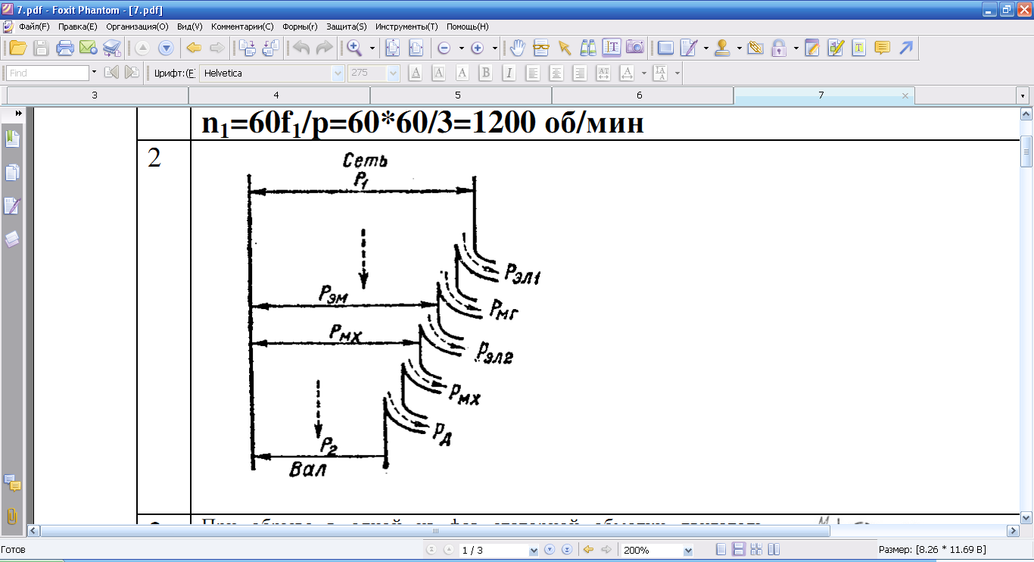Click status bar next page button

coord(550,550)
